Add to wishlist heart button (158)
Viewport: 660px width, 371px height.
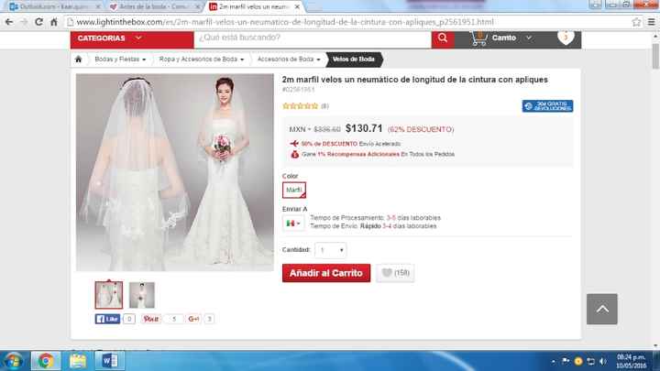click(x=395, y=273)
